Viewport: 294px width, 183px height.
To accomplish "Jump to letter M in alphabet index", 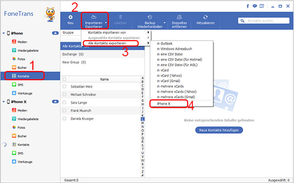I will tap(143, 123).
